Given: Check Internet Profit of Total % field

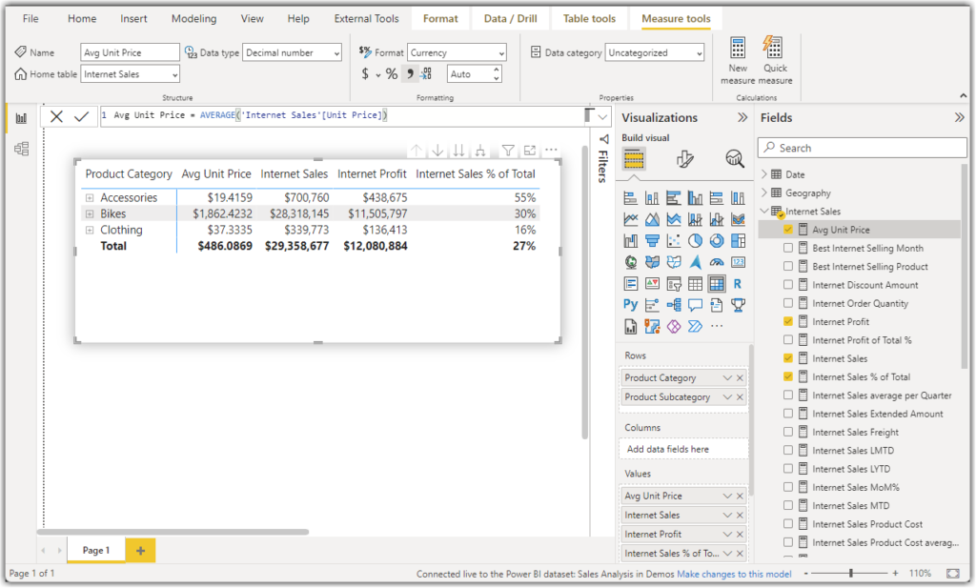Looking at the screenshot, I should [x=788, y=339].
